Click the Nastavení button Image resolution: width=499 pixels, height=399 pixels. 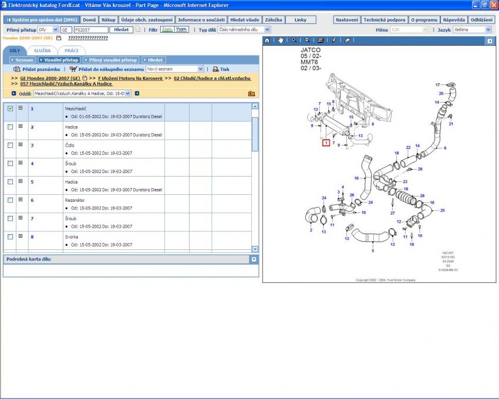pos(347,20)
